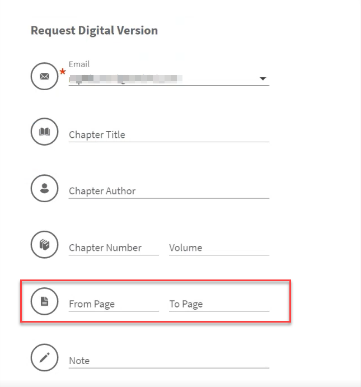Viewport: 361px width, 387px height.
Task: Focus the From Page field
Action: (114, 305)
